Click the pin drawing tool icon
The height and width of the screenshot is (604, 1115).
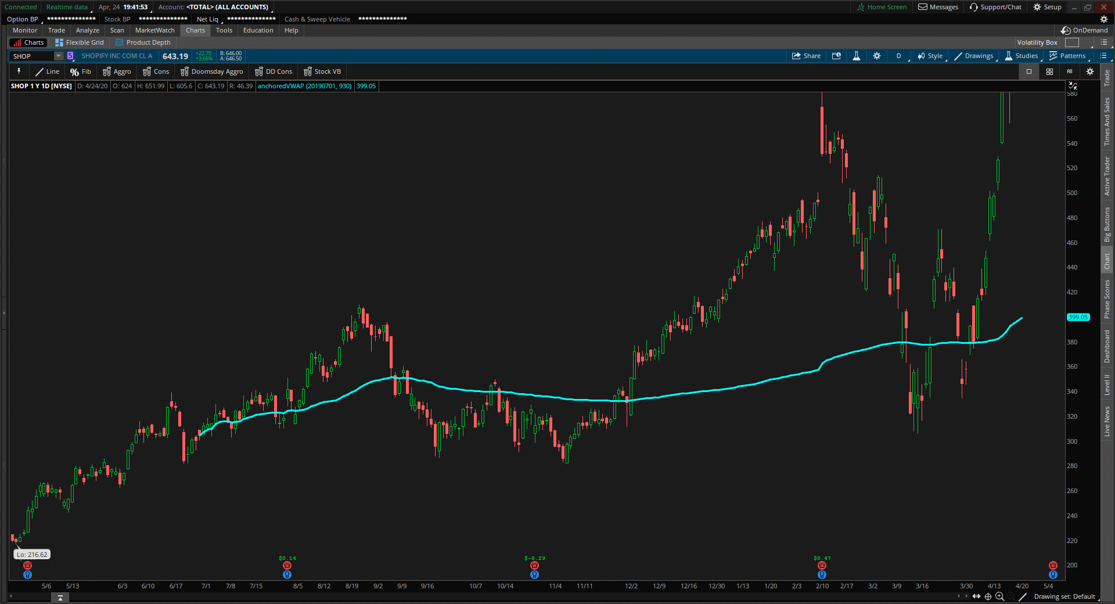coord(19,71)
